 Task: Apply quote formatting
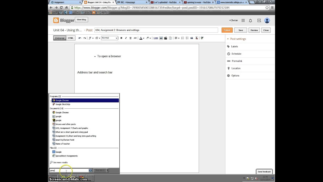[x=192, y=38]
